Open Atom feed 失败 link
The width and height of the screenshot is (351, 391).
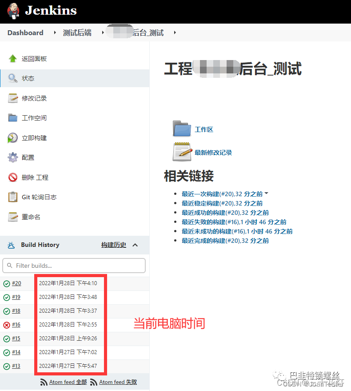[118, 382]
